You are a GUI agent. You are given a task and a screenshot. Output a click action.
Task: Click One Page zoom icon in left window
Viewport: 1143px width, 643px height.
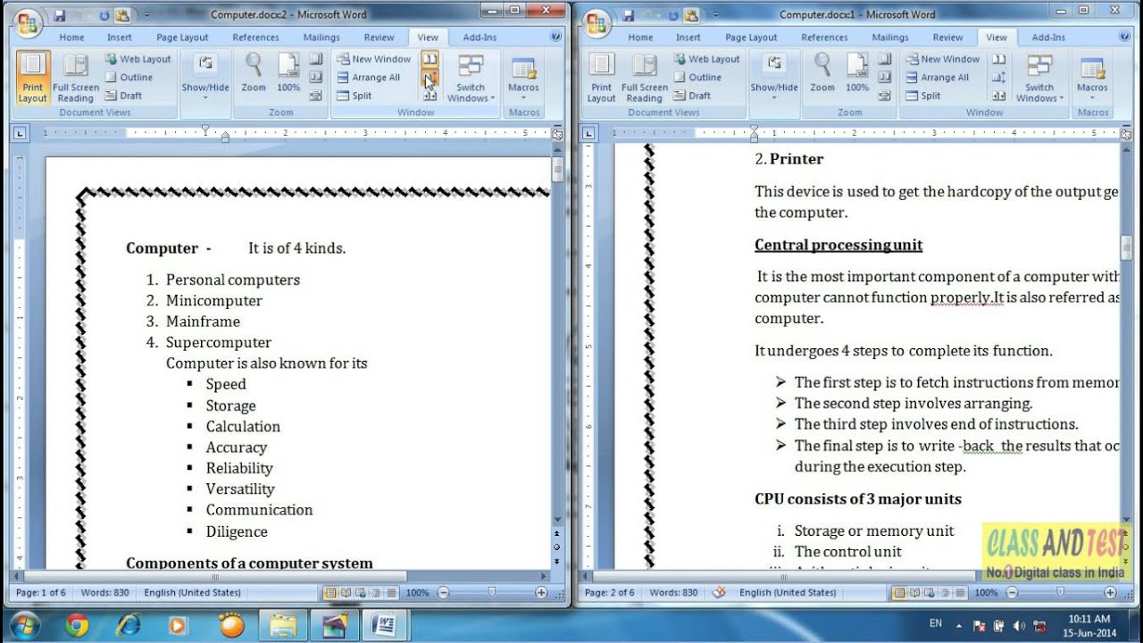pos(315,59)
